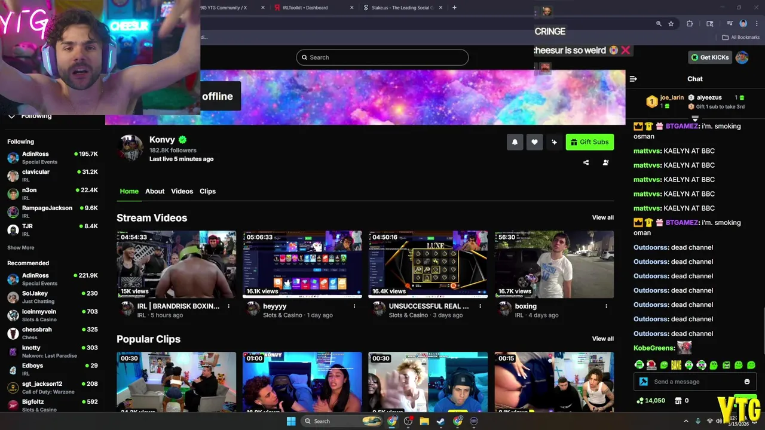This screenshot has width=765, height=430.
Task: Open RampageJackson channel in sidebar
Action: (53, 211)
